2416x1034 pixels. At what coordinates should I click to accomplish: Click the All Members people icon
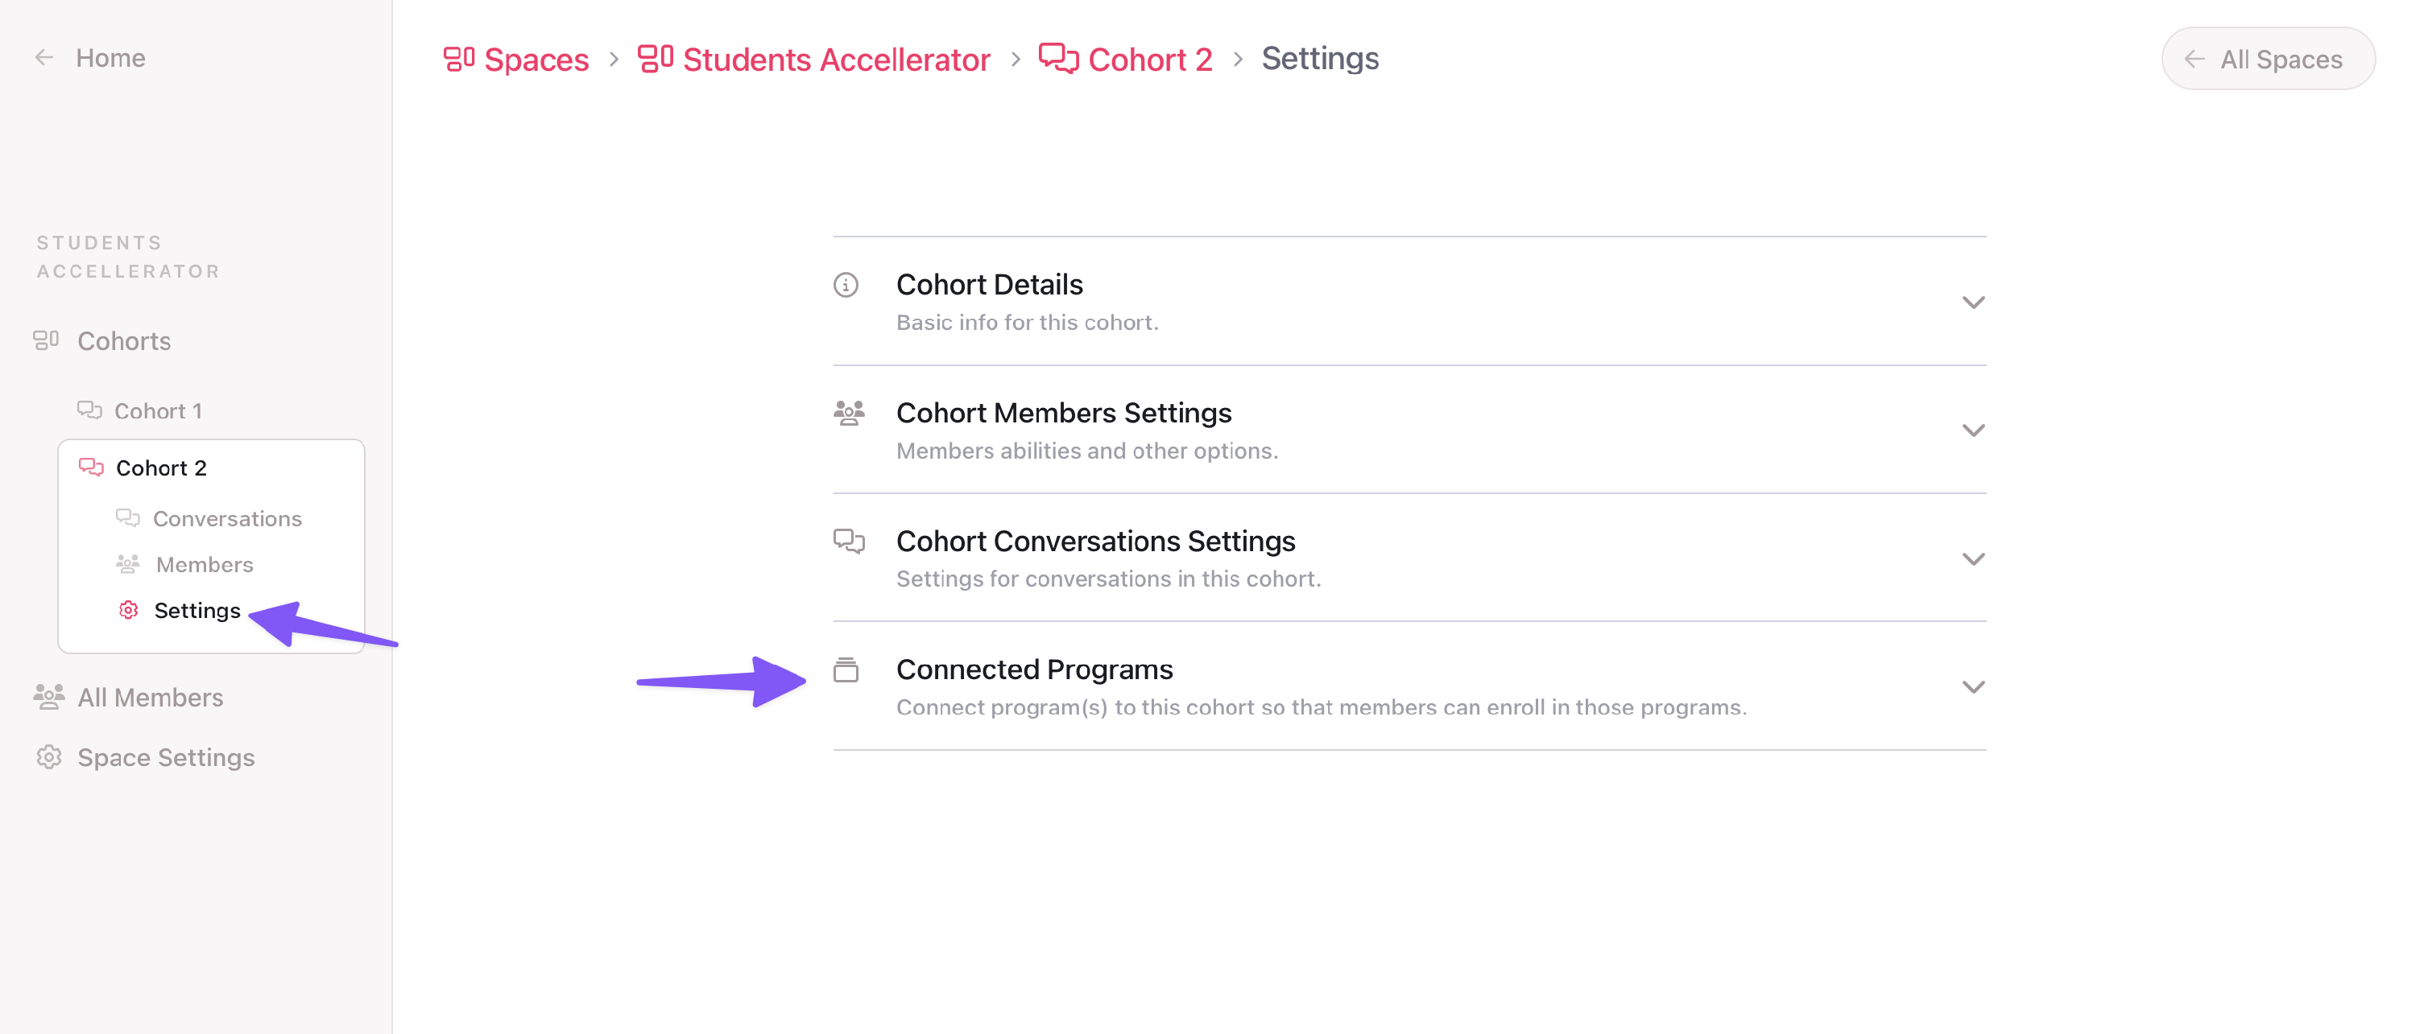49,697
